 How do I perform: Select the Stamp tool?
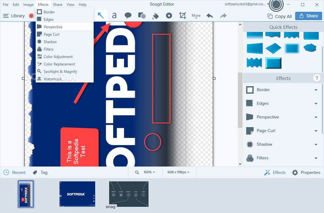169,16
